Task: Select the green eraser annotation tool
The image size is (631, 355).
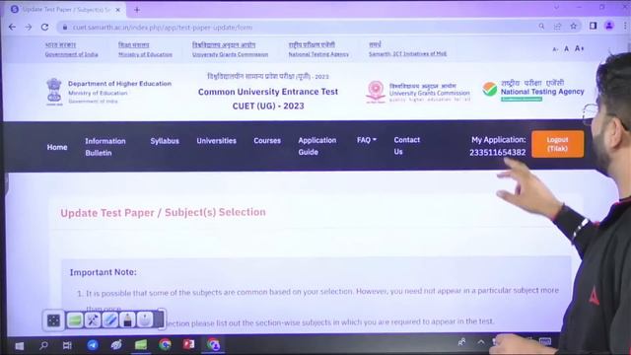Action: point(75,320)
